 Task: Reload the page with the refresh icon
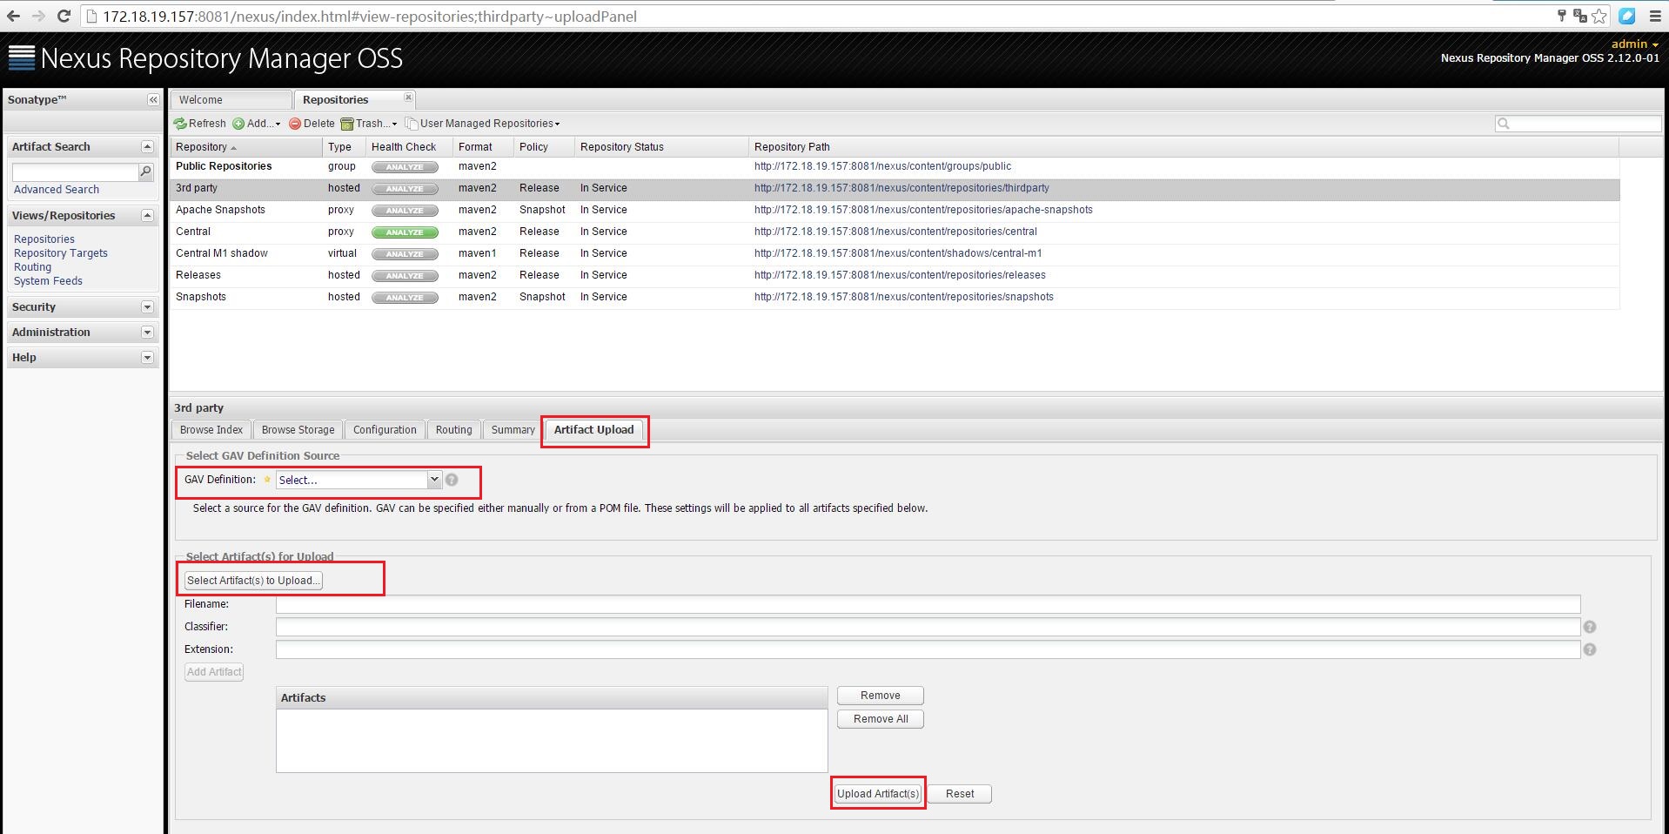(x=64, y=16)
